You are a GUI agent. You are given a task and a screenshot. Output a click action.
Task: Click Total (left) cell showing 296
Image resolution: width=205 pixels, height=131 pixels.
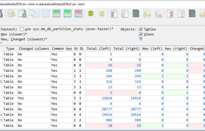pos(99,76)
